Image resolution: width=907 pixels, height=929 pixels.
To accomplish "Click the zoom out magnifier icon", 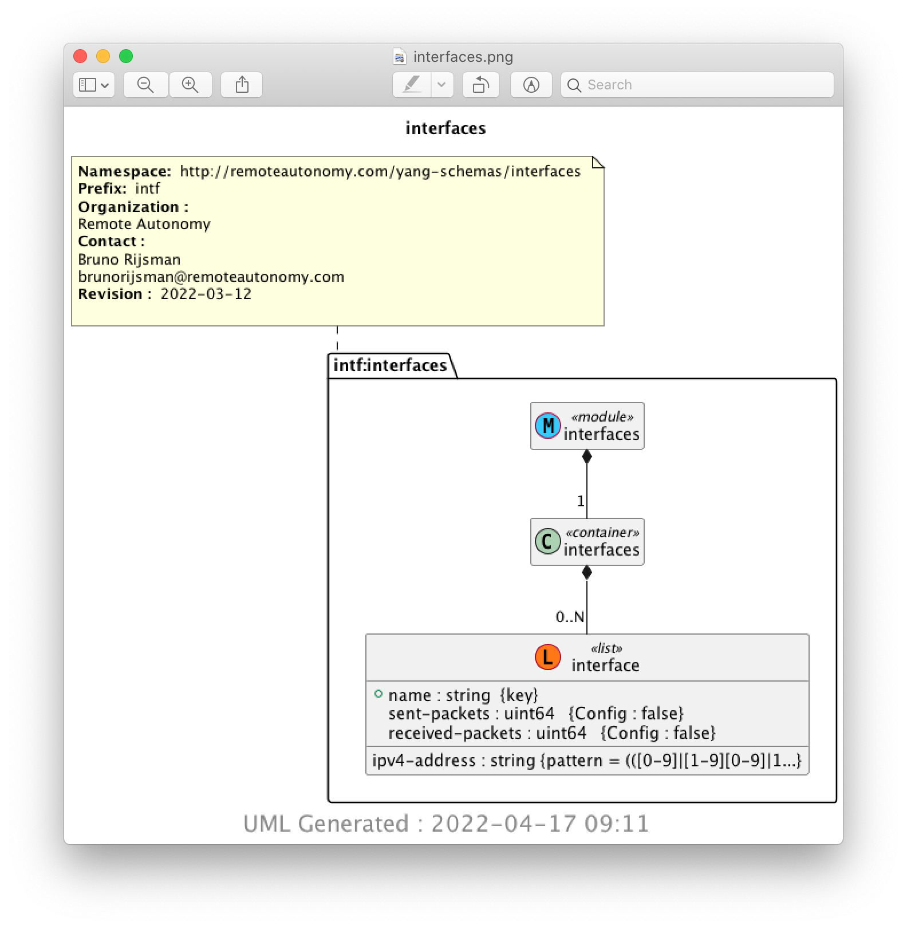I will click(145, 85).
